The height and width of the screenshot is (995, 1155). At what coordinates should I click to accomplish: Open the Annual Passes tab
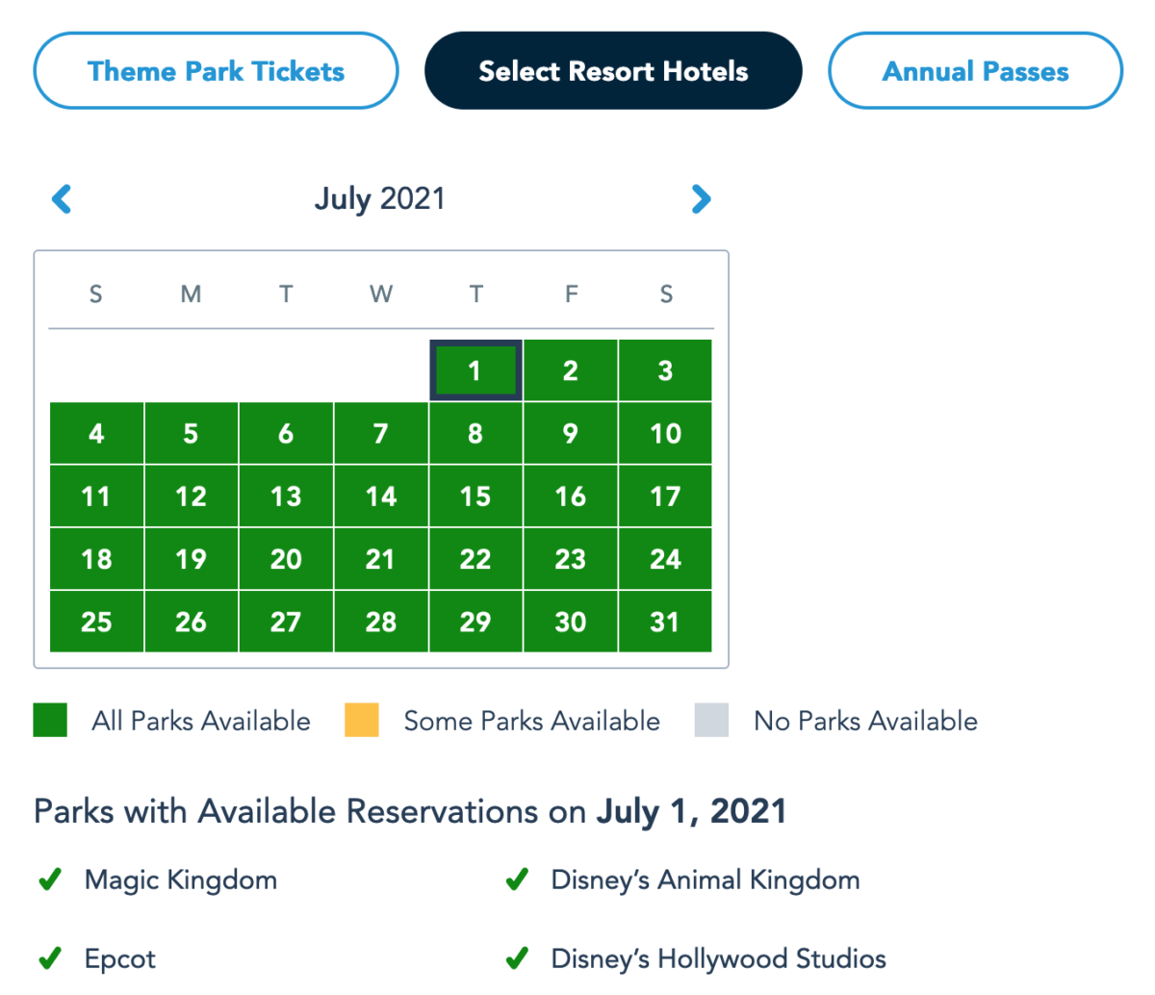(x=975, y=71)
